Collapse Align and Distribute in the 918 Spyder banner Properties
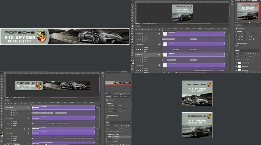 [x=106, y=115]
